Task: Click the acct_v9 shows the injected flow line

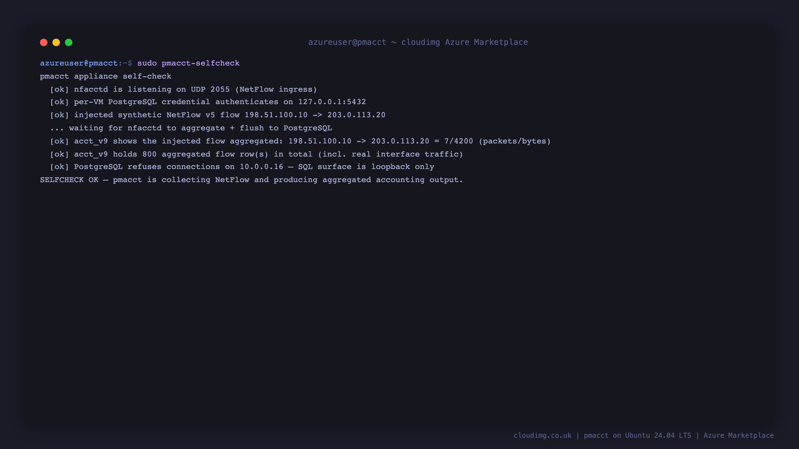Action: tap(300, 141)
